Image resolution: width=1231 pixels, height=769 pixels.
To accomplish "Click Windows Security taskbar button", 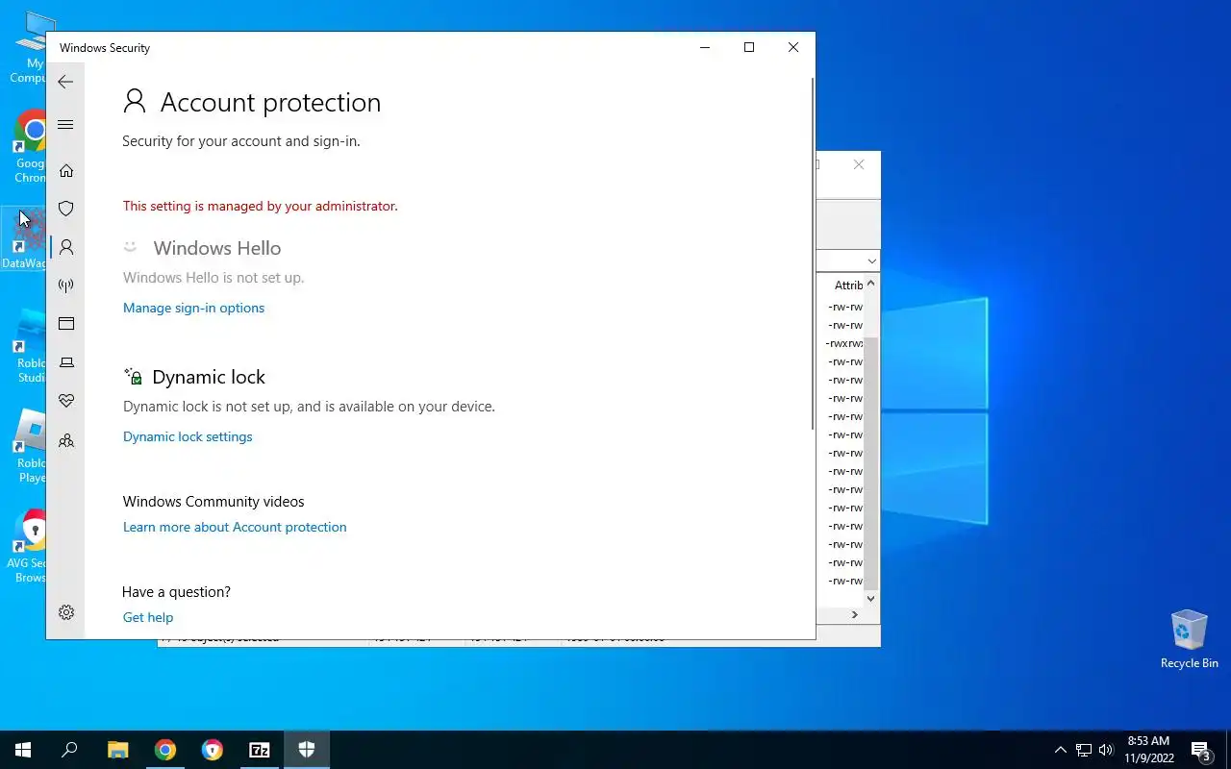I will pyautogui.click(x=307, y=750).
